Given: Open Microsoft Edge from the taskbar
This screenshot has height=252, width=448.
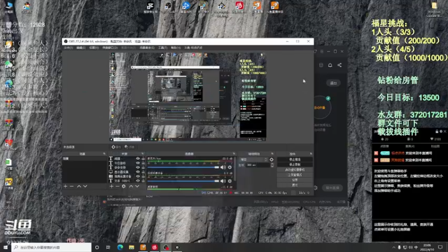Looking at the screenshot, I should [x=120, y=247].
